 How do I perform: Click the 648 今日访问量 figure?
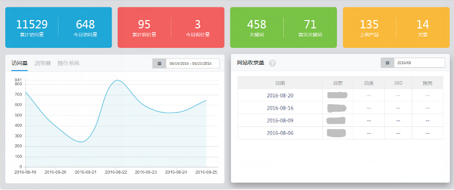[85, 28]
